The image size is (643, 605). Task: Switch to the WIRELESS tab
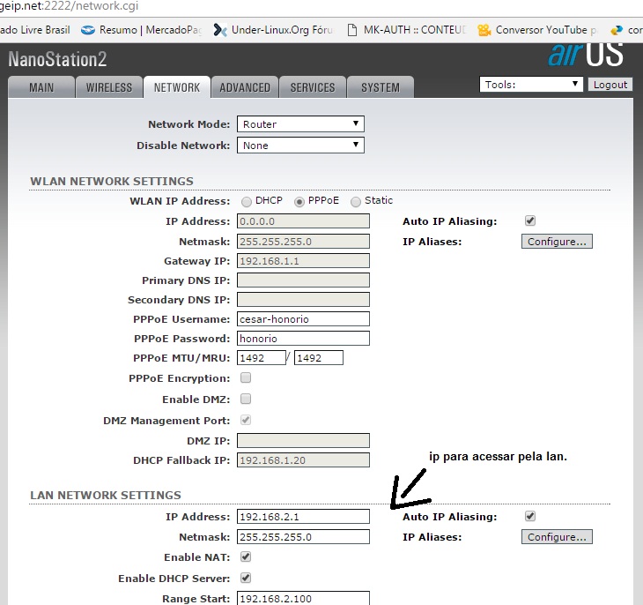(x=109, y=87)
